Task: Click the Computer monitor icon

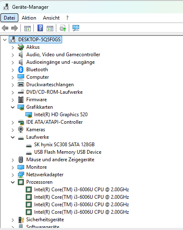Action: [x=21, y=77]
